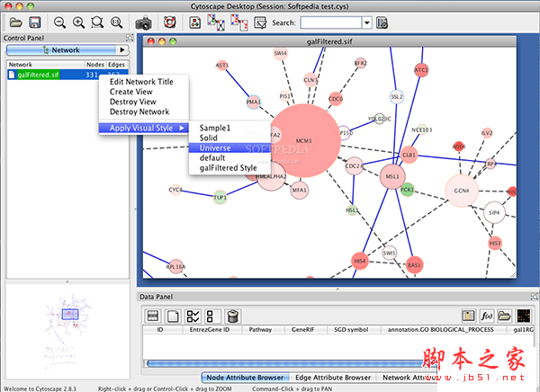Select the MSL1 node in graph

[x=392, y=176]
